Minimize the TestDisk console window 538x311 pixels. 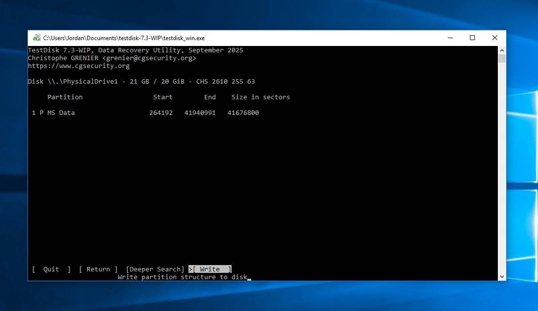(450, 38)
